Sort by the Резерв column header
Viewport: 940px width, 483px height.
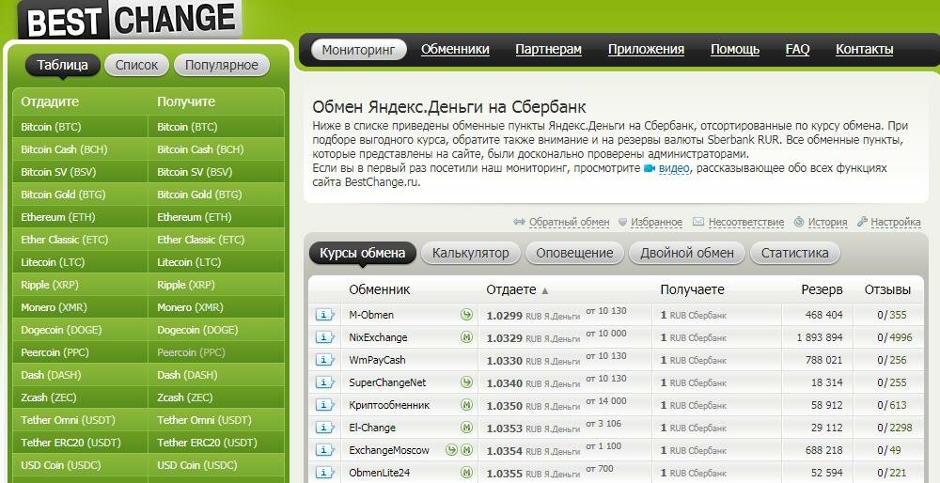point(822,290)
